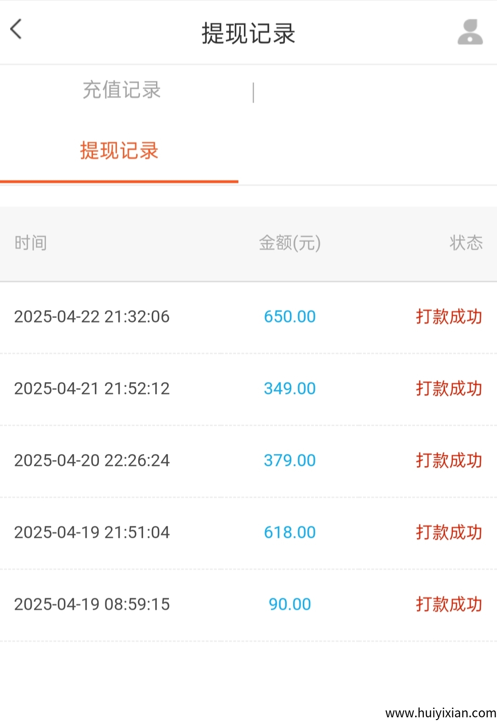Click the 650.00 amount
This screenshot has height=721, width=497.
click(289, 317)
